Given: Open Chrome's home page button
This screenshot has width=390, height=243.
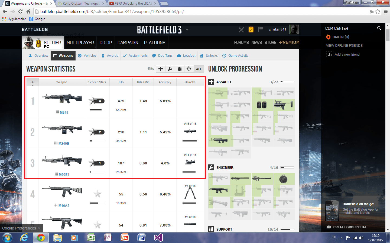Looking at the screenshot, I should click(x=28, y=11).
